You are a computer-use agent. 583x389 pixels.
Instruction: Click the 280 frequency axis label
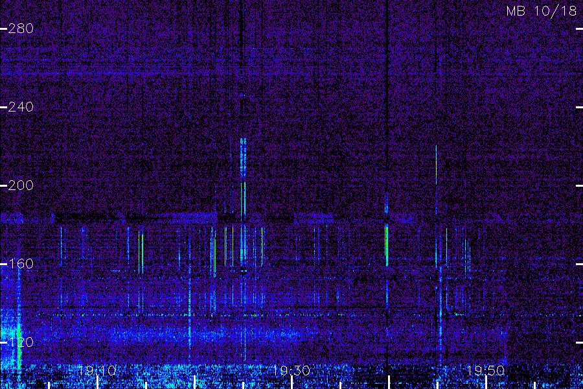click(21, 29)
